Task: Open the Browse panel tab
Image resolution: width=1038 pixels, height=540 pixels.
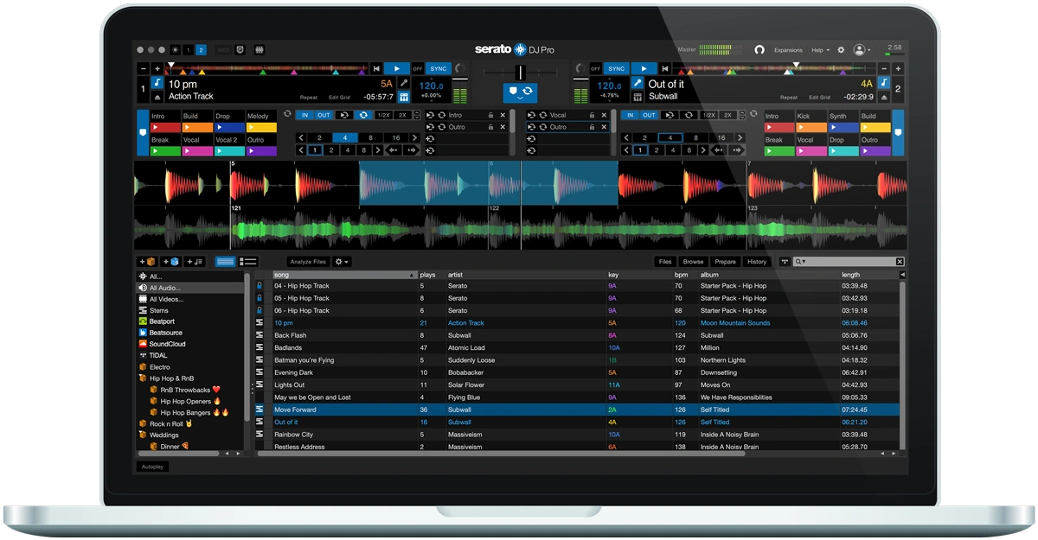Action: point(694,262)
